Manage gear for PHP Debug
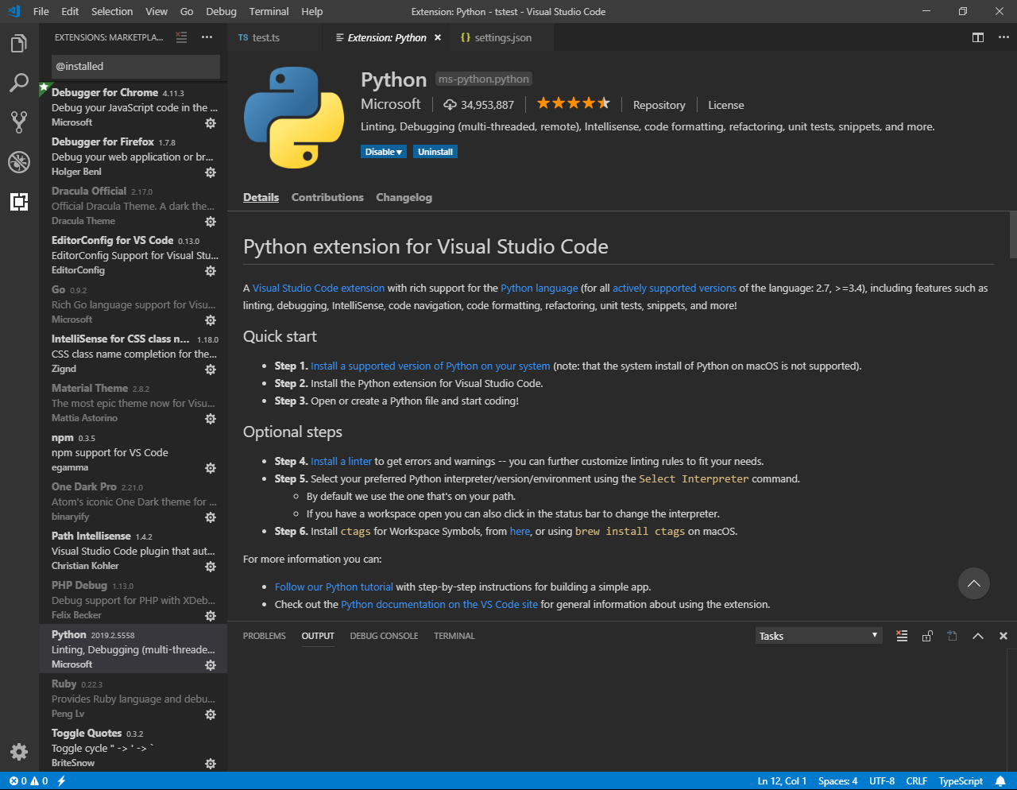Image resolution: width=1017 pixels, height=790 pixels. 211,616
